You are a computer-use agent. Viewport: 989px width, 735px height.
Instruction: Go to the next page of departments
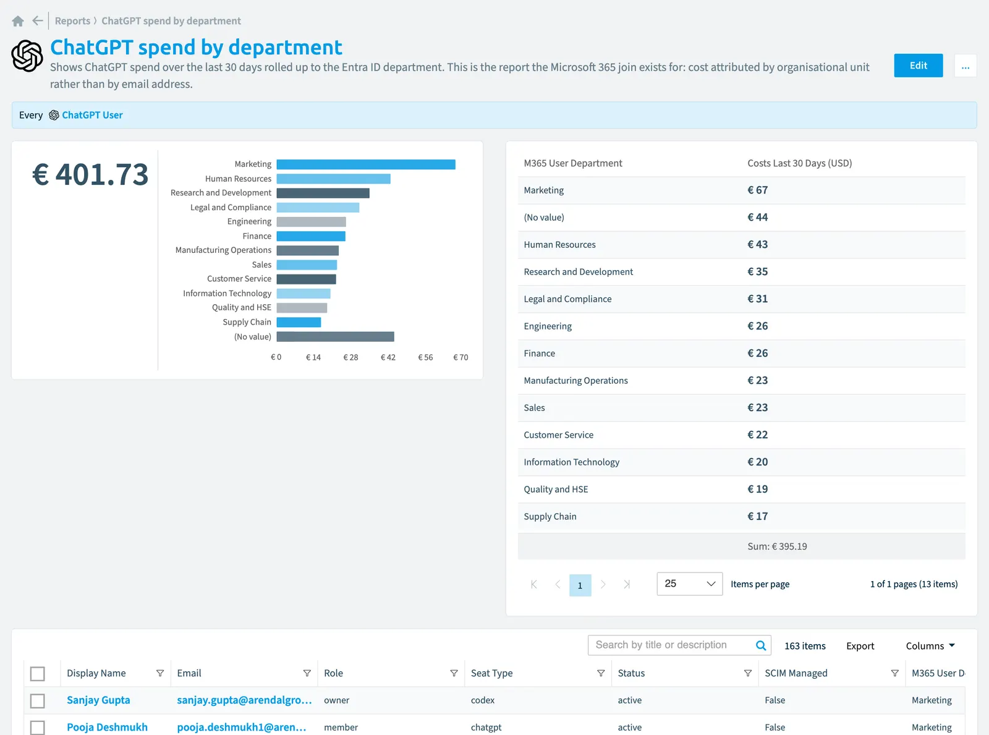603,584
